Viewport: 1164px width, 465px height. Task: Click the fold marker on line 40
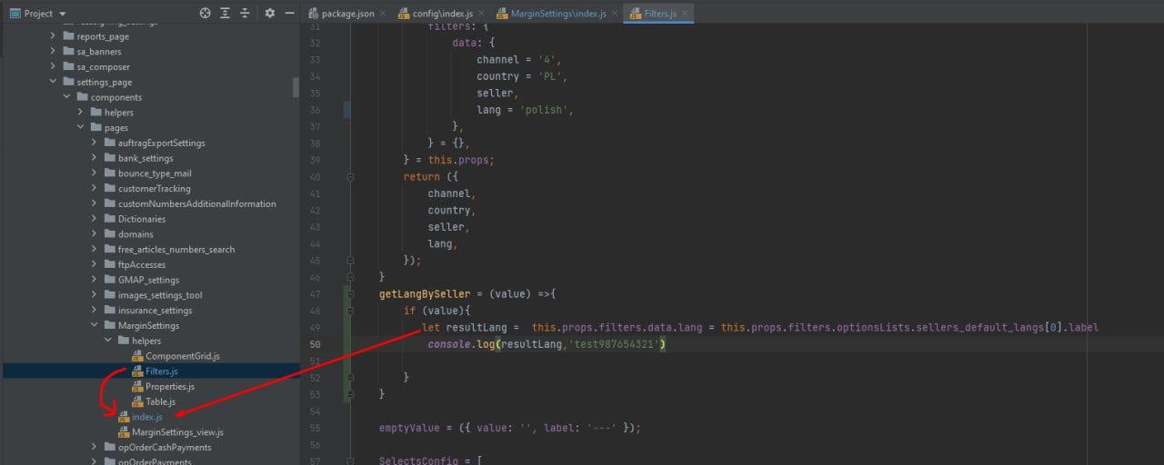(350, 177)
